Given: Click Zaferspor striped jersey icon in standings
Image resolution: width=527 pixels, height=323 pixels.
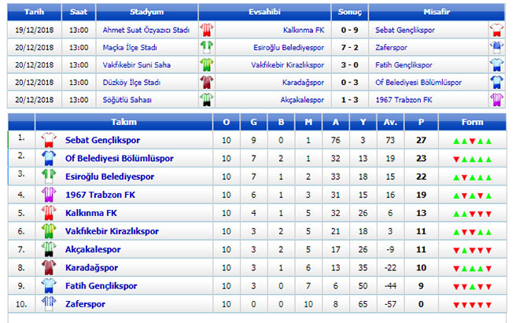Looking at the screenshot, I should click(x=49, y=303).
